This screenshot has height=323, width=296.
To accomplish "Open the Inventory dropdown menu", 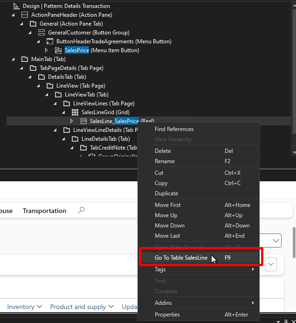I will coord(24,307).
